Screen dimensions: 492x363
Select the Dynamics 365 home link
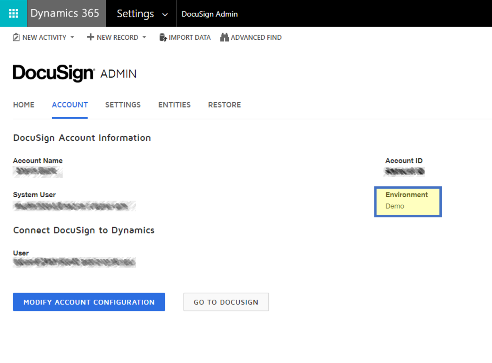click(65, 13)
